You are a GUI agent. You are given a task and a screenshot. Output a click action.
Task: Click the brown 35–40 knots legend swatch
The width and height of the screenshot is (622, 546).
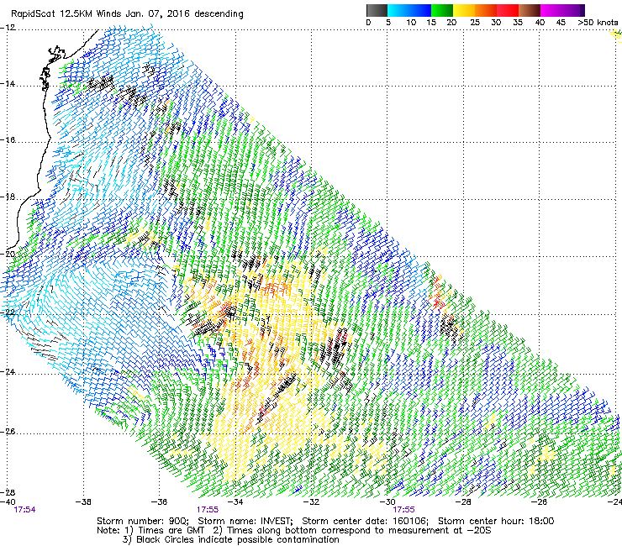(x=530, y=10)
